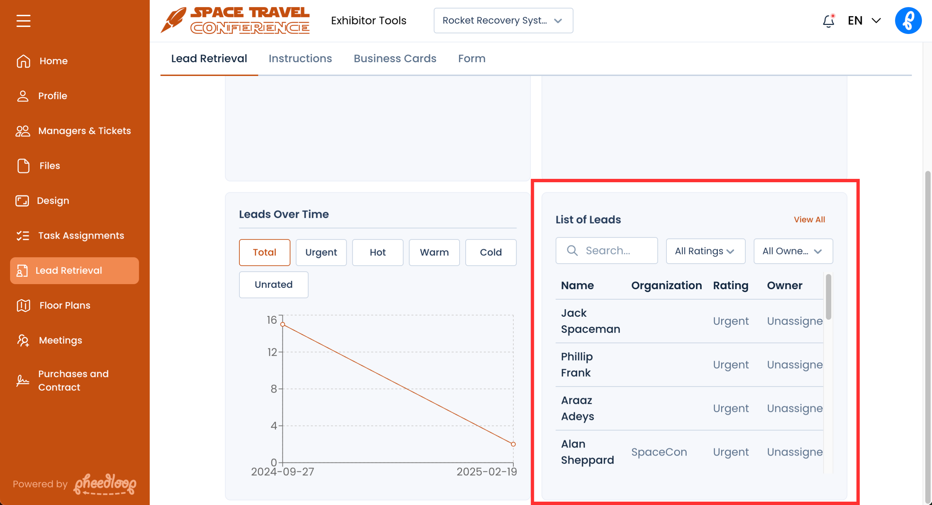Click the chart data point at 2024-09-27
Screen dimensions: 932x505
[283, 324]
